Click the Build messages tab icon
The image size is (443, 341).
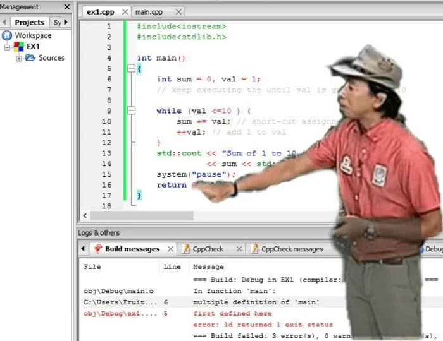tap(98, 249)
